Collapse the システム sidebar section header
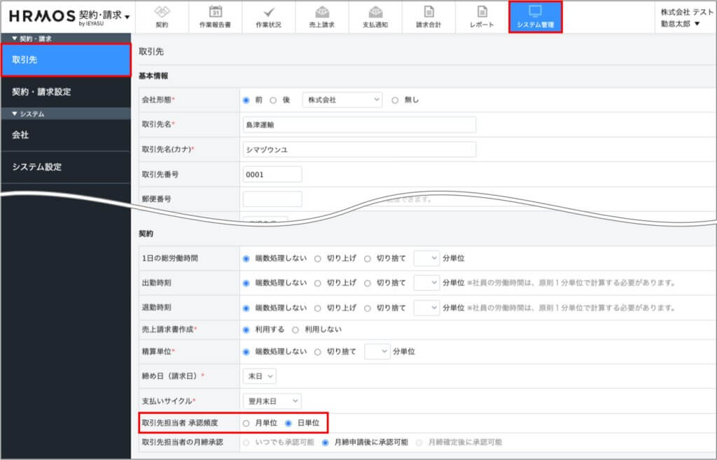Viewport: 717px width, 460px height. 28,113
